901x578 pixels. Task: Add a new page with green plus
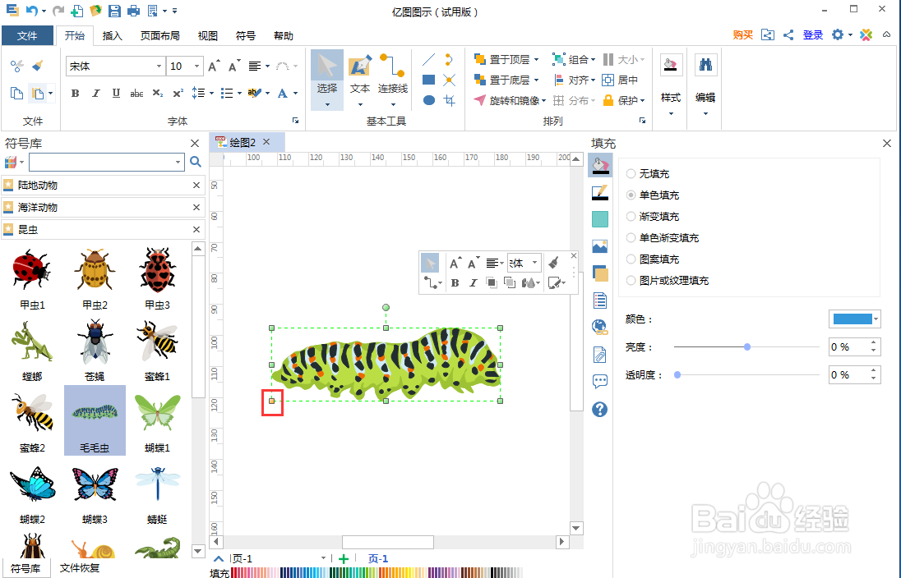click(x=344, y=558)
